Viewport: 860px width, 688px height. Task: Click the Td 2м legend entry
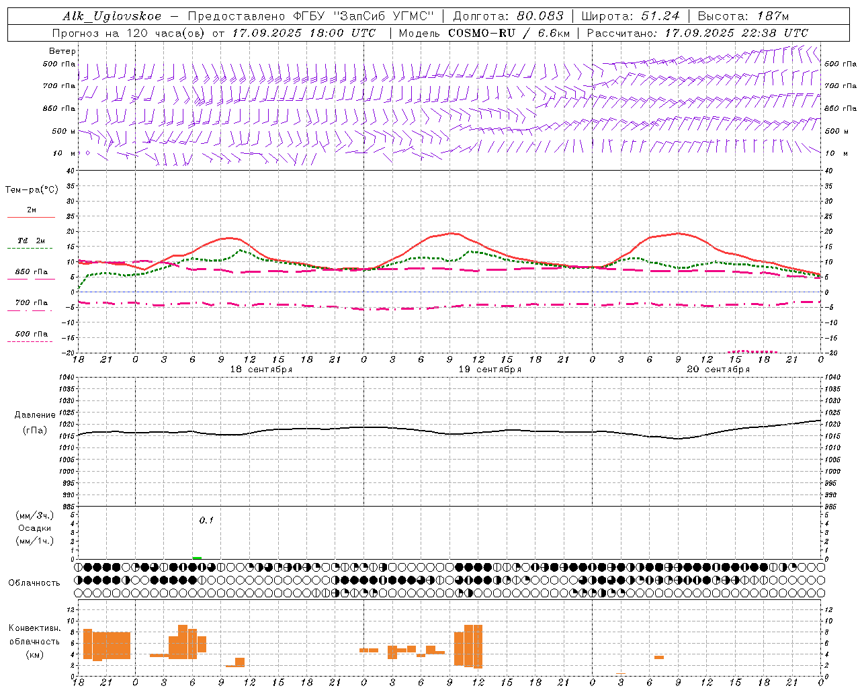click(x=32, y=241)
